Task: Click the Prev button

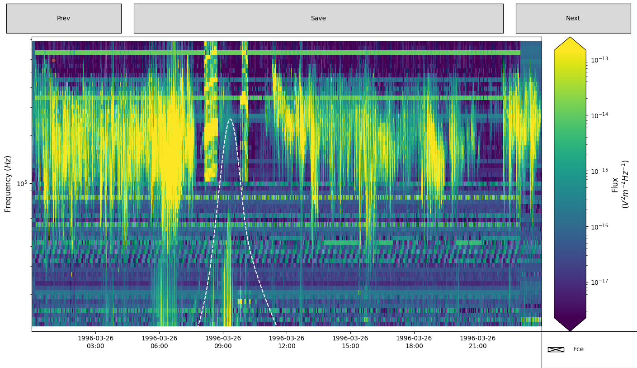Action: [x=64, y=19]
